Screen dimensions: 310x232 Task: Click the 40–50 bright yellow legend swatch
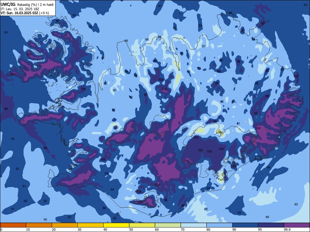(x=116, y=225)
